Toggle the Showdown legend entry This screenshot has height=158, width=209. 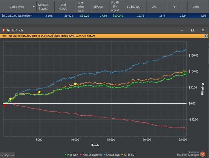[112, 155]
